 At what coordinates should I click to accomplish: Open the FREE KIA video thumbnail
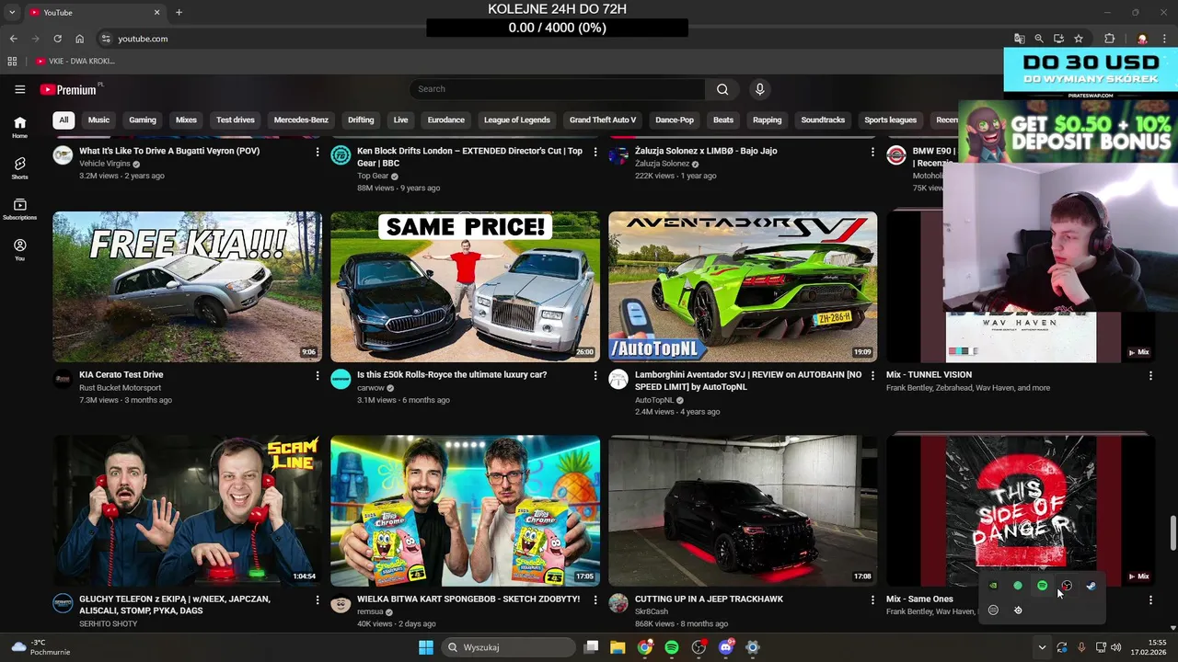(188, 287)
